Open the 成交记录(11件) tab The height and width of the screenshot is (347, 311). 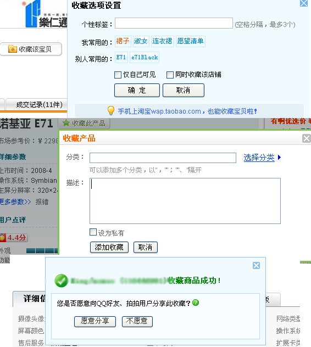coord(37,104)
